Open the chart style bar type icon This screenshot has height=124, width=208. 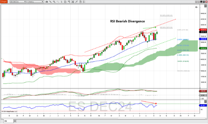(x=47, y=2)
